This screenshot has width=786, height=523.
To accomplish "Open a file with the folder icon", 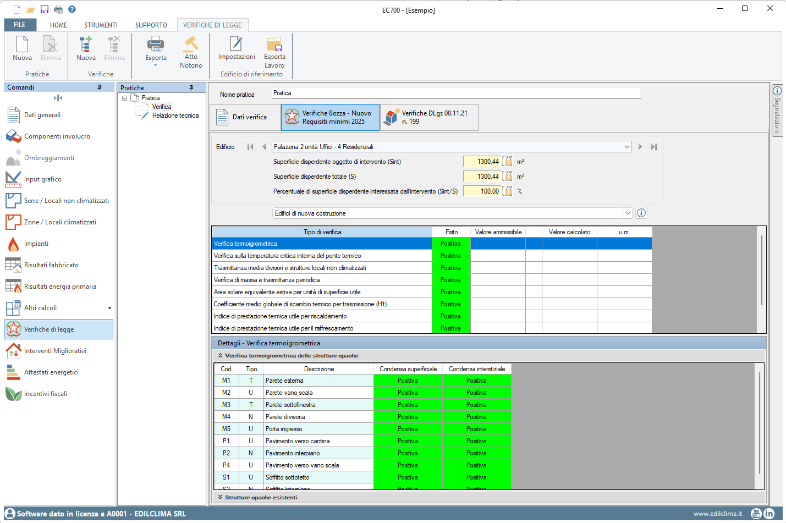I will tap(31, 9).
